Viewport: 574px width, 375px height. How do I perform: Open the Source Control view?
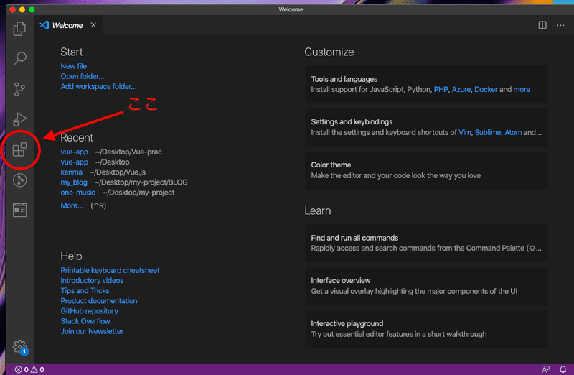[x=19, y=89]
